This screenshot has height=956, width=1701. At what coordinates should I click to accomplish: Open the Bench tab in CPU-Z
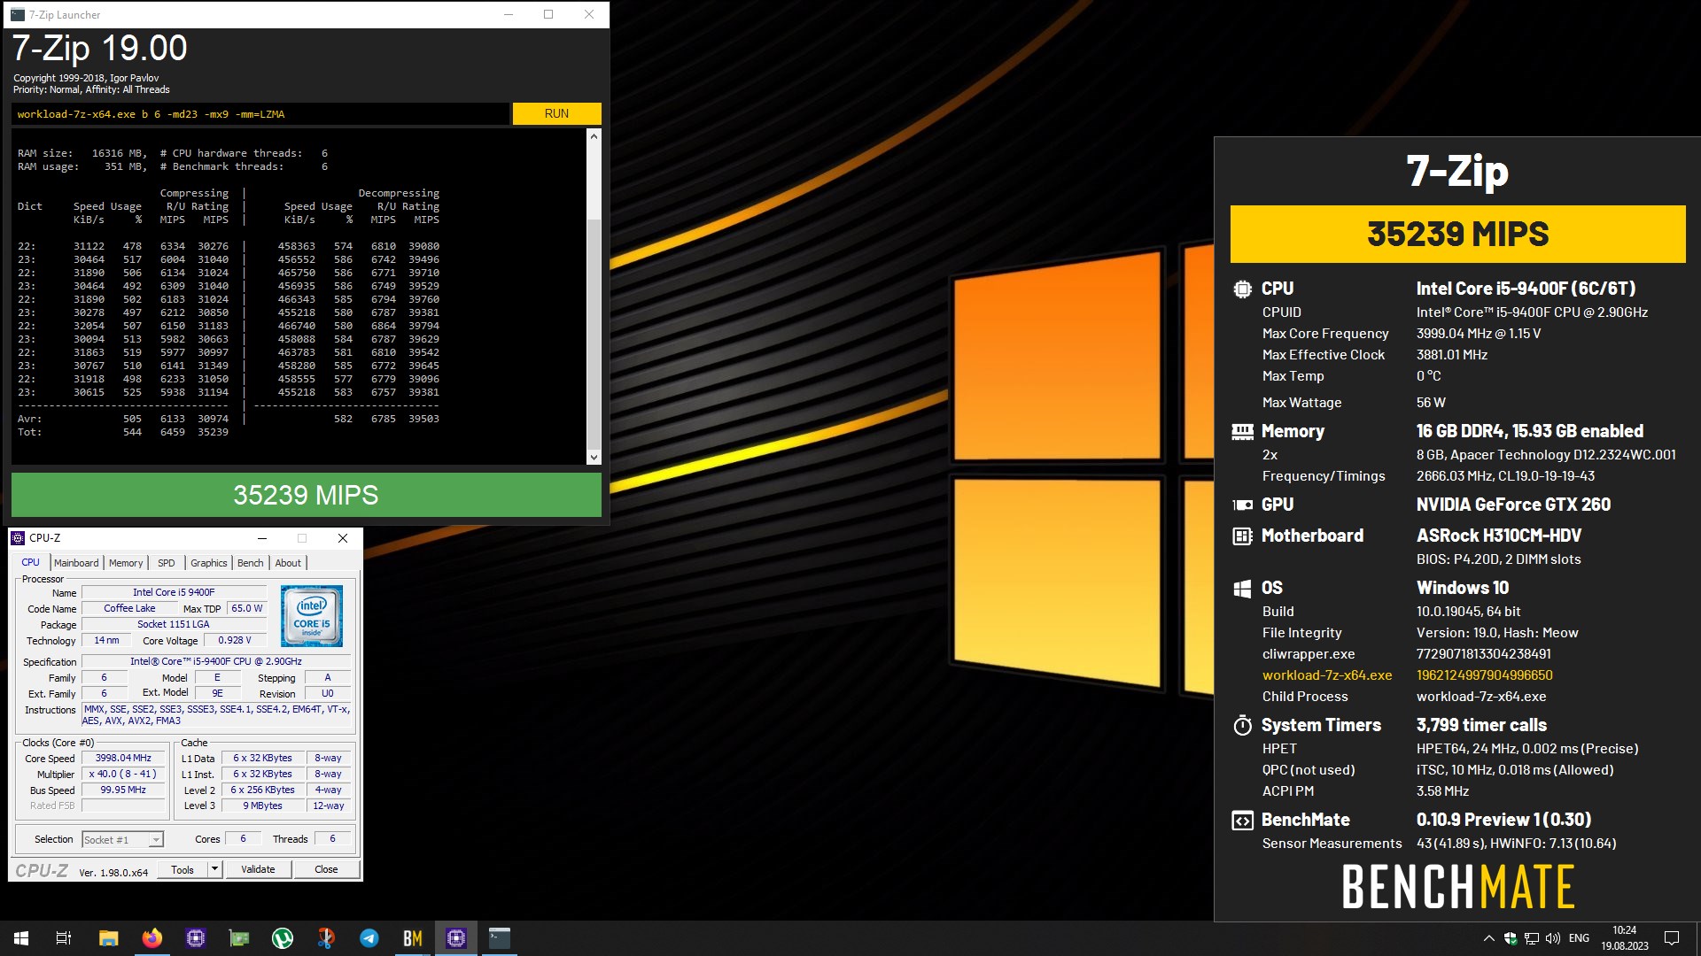click(251, 563)
